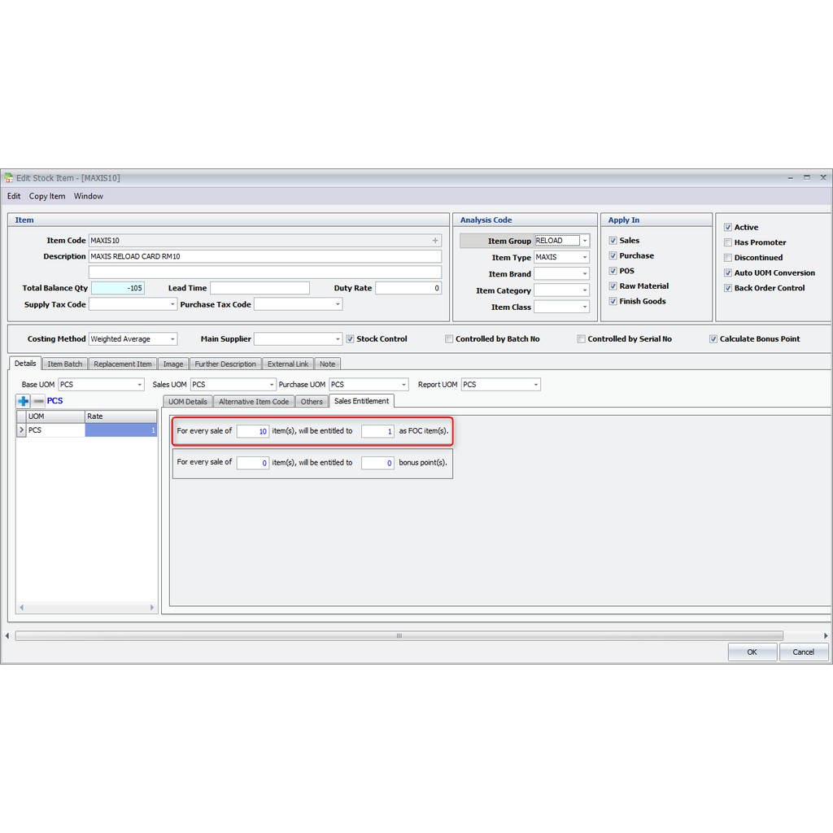Click the FOC item quantity input field

(x=377, y=431)
